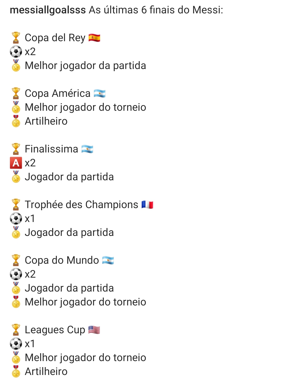The width and height of the screenshot is (283, 386).
Task: Tap the Argentina flag after Copa América
Action: tap(100, 93)
